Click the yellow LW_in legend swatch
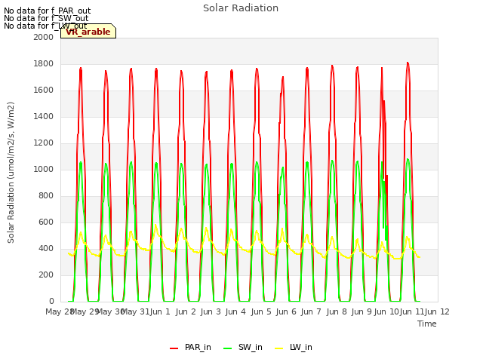The image size is (483, 362). point(278,348)
